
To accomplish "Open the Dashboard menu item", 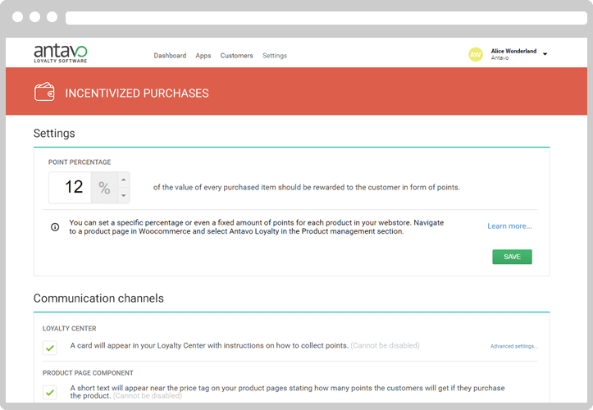I will tap(170, 56).
